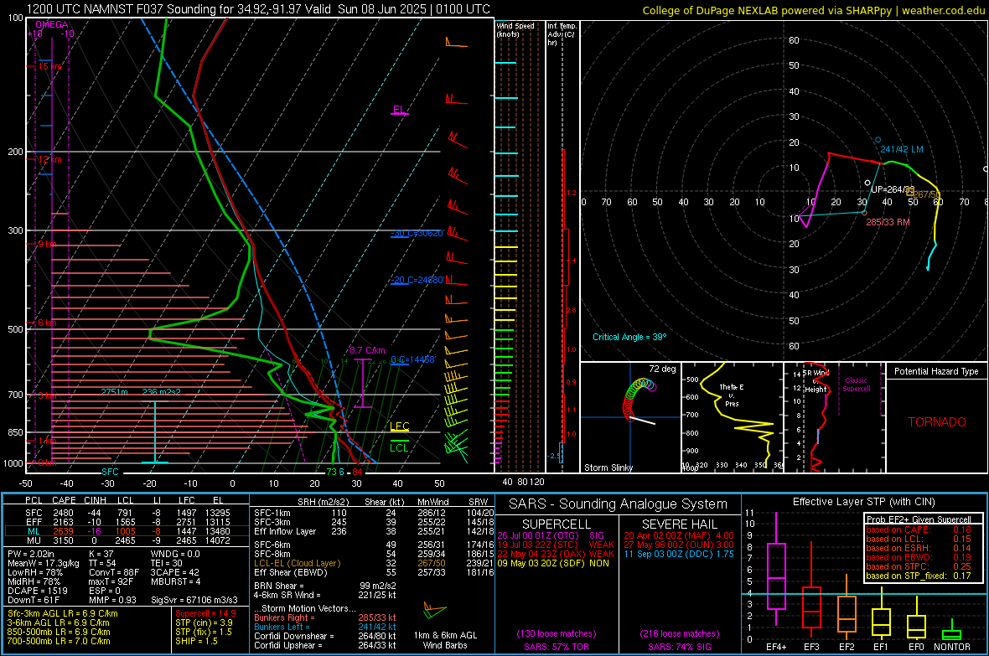
Task: Click the 'Theta-E v. Pres' panel label
Action: point(732,395)
